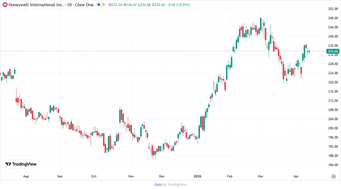Click the open value O233.24
Viewport: 341px width, 189px height.
point(115,5)
